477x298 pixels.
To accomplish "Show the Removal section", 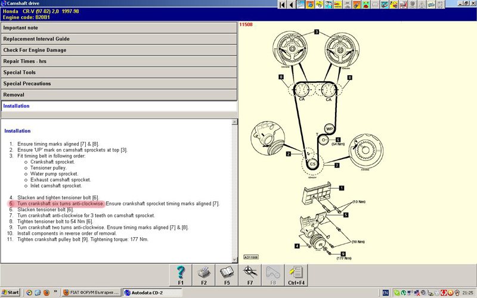I will [119, 95].
